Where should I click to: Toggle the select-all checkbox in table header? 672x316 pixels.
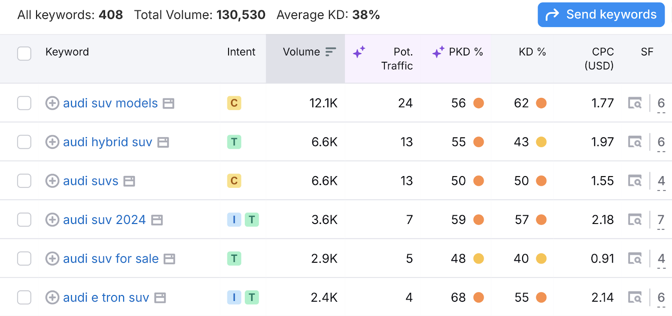pos(24,53)
